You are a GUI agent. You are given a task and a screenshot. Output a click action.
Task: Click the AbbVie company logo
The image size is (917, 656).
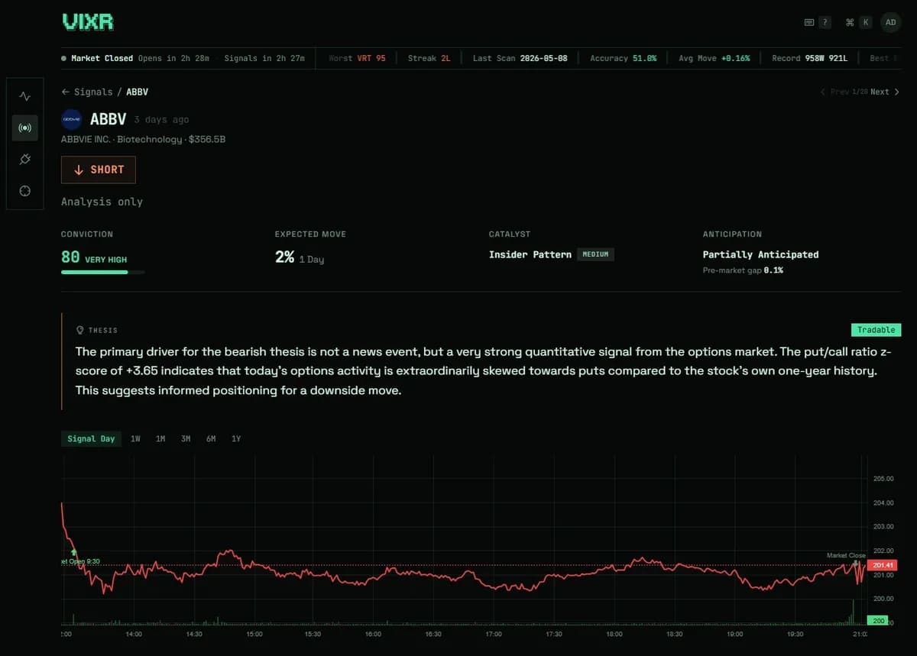[72, 119]
